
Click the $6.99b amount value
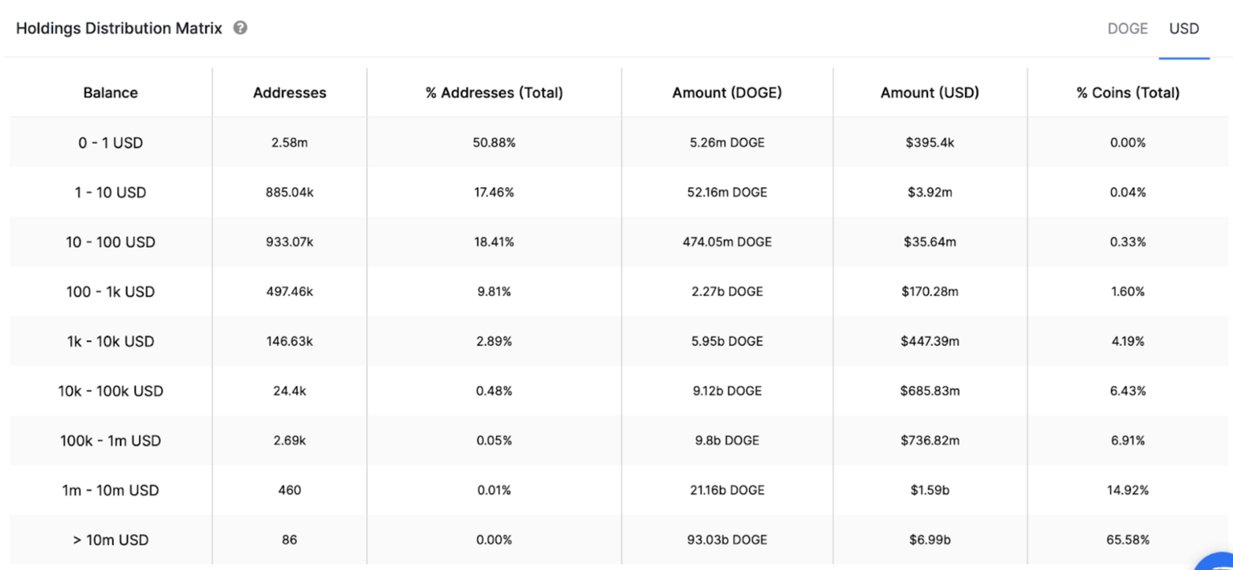pyautogui.click(x=930, y=539)
